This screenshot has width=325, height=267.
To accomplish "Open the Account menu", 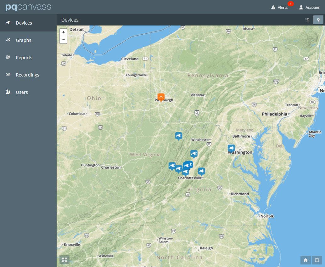I will [x=309, y=7].
